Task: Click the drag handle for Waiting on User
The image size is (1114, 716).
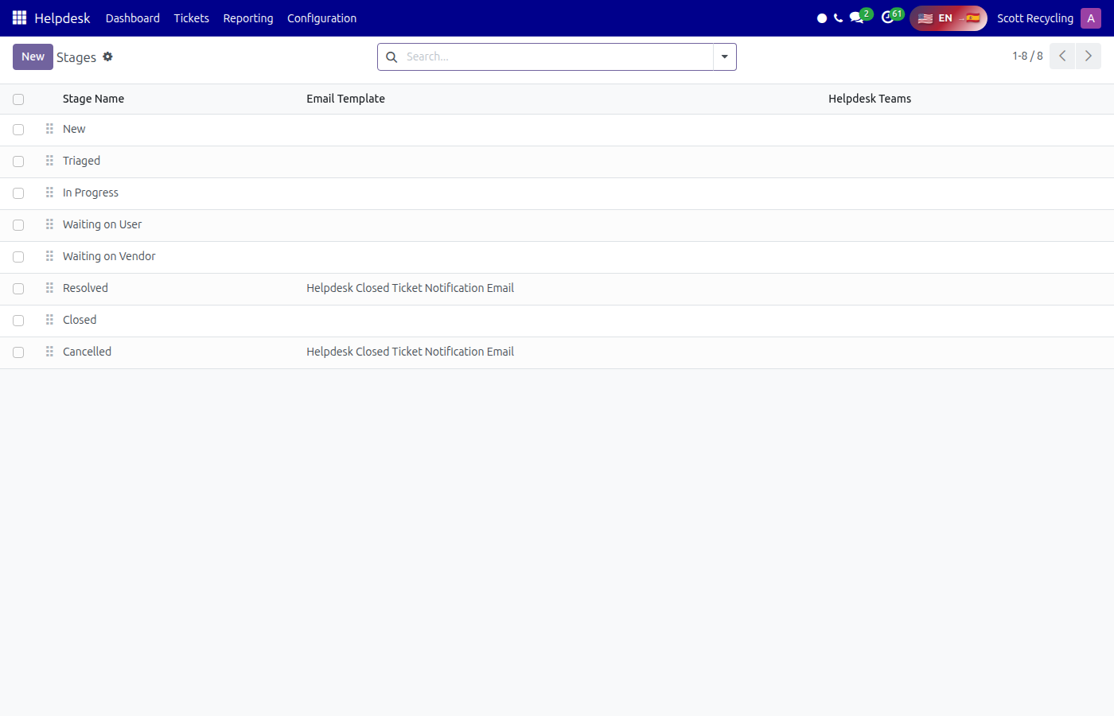Action: [x=49, y=224]
